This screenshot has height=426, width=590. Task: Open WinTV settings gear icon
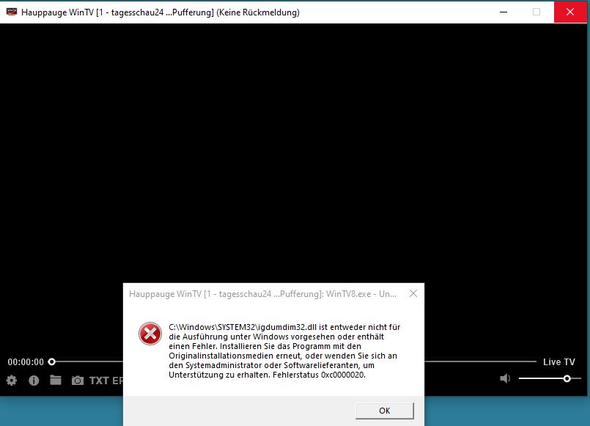click(x=12, y=381)
